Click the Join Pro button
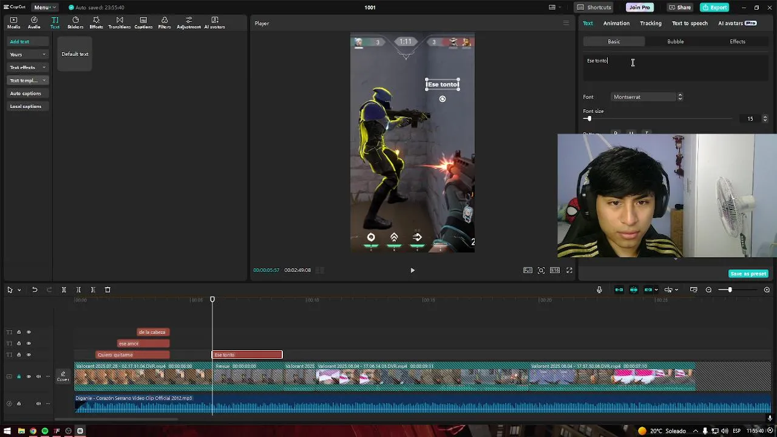Viewport: 777px width, 437px height. (x=640, y=7)
